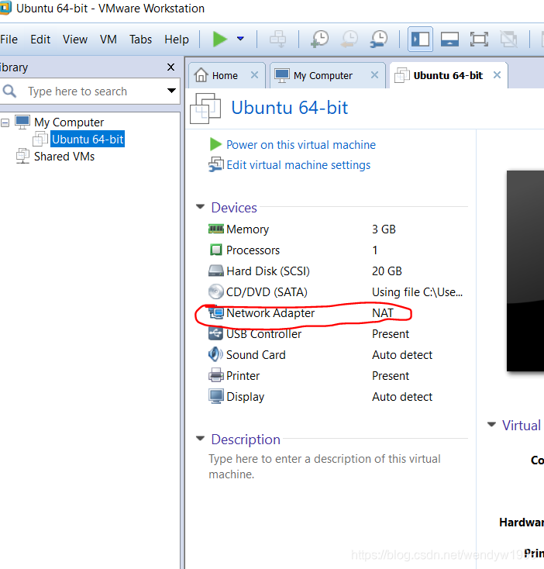Select the Ubuntu 64-bit tab
The height and width of the screenshot is (569, 544).
(x=448, y=75)
